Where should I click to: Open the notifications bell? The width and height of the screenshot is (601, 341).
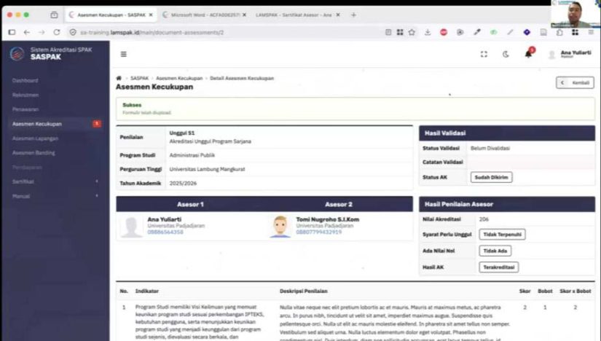pos(528,54)
